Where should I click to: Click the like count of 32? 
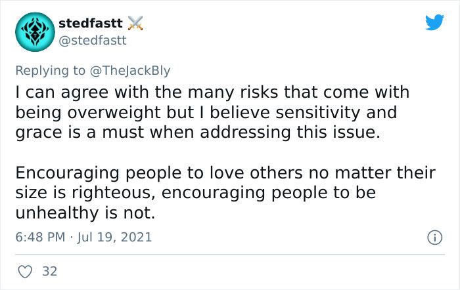coord(49,270)
